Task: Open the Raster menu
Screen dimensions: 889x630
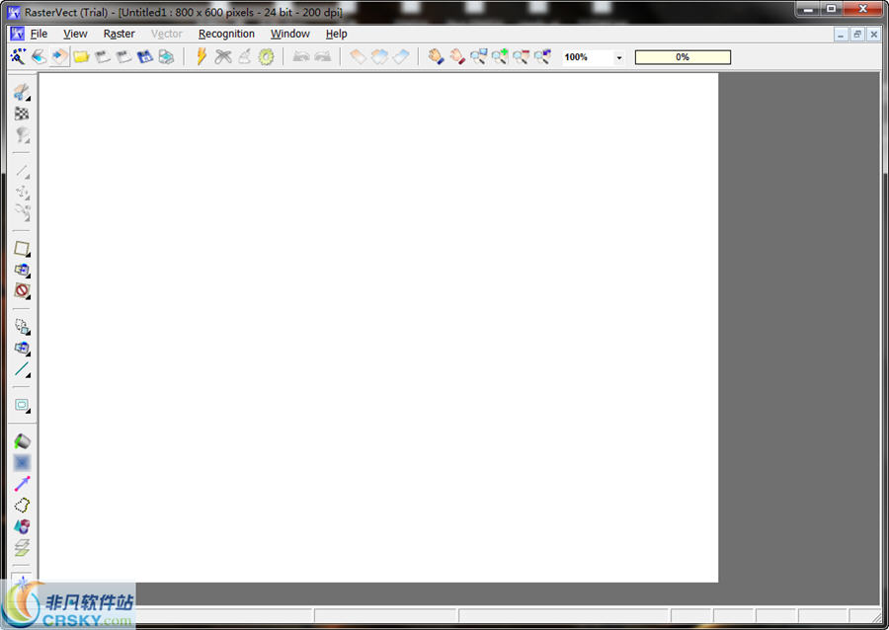Action: coord(119,34)
